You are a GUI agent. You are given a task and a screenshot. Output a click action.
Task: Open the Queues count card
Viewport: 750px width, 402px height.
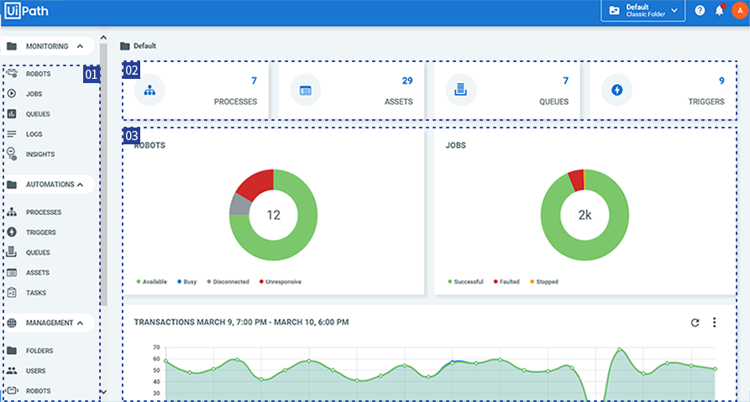coord(507,90)
